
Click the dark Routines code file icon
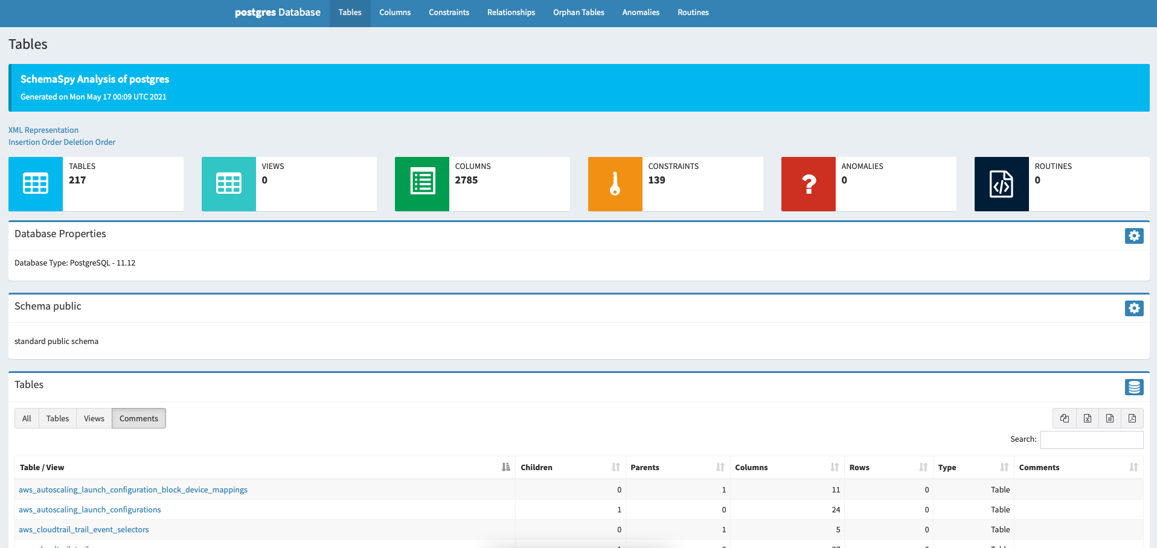[x=1002, y=183]
